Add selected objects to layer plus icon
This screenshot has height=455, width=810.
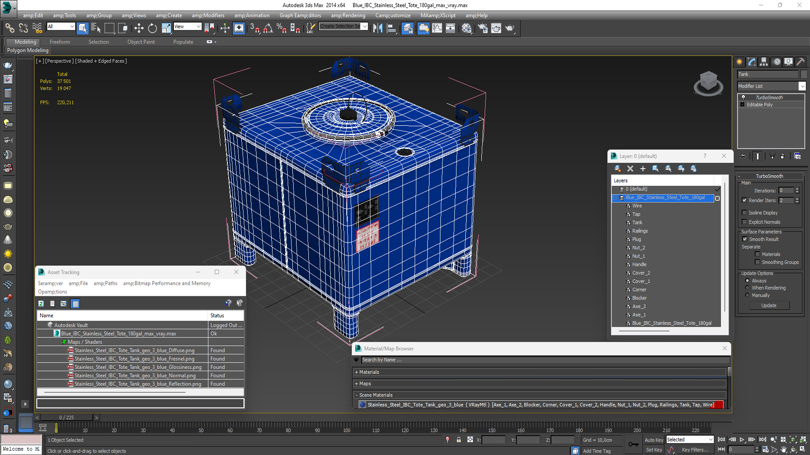[x=643, y=169]
